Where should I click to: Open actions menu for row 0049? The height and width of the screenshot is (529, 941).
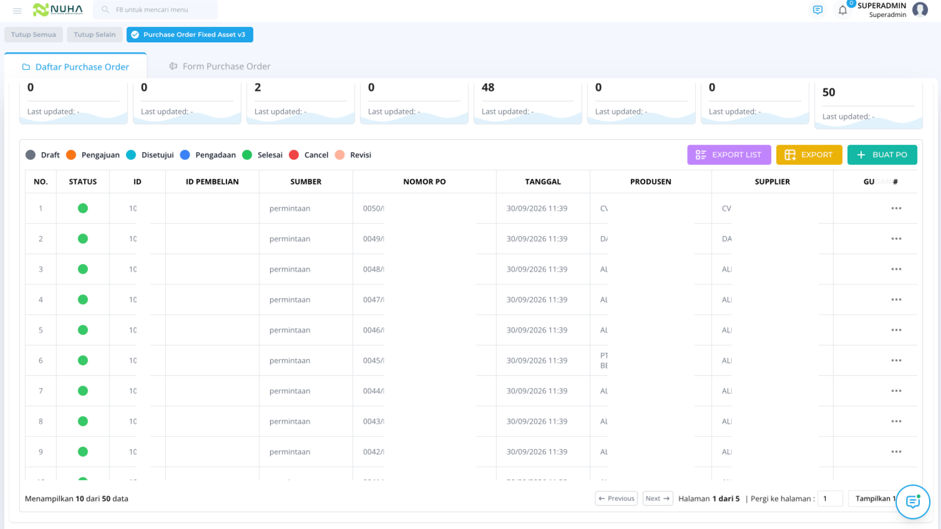tap(896, 239)
